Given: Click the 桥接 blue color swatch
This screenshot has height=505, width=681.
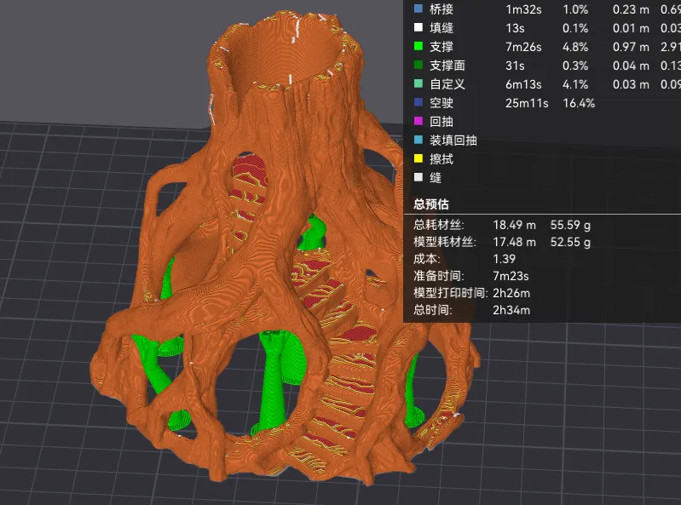Looking at the screenshot, I should [x=418, y=9].
